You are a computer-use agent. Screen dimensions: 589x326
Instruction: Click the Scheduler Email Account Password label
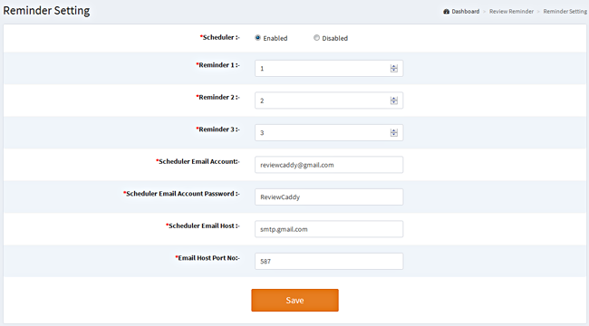coord(181,194)
